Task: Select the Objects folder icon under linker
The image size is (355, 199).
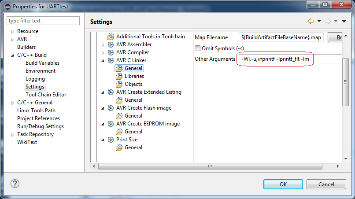Action: (x=119, y=84)
